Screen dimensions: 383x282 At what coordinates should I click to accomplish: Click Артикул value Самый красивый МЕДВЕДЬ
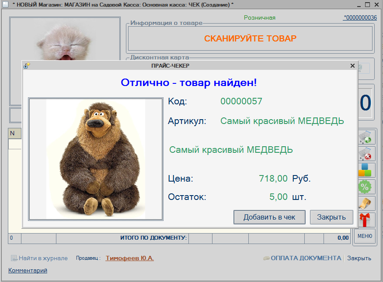pos(282,121)
